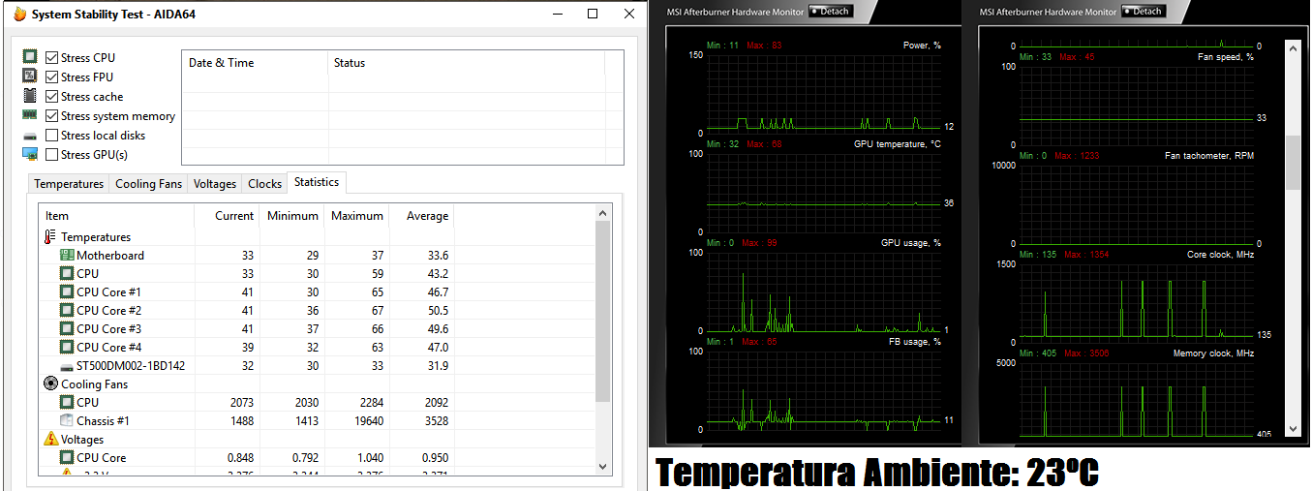Enable the Stress local disks checkbox

(52, 136)
